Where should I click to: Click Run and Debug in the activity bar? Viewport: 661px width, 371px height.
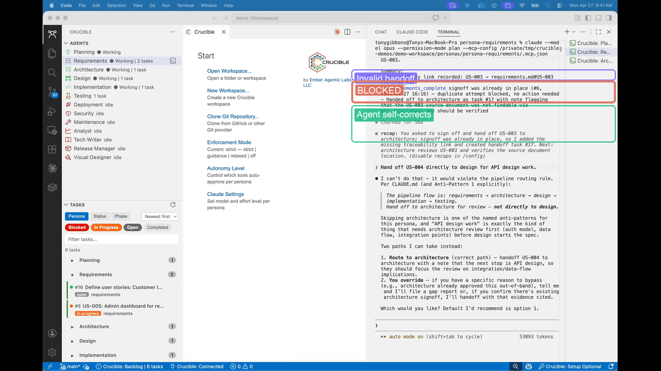coord(52,110)
